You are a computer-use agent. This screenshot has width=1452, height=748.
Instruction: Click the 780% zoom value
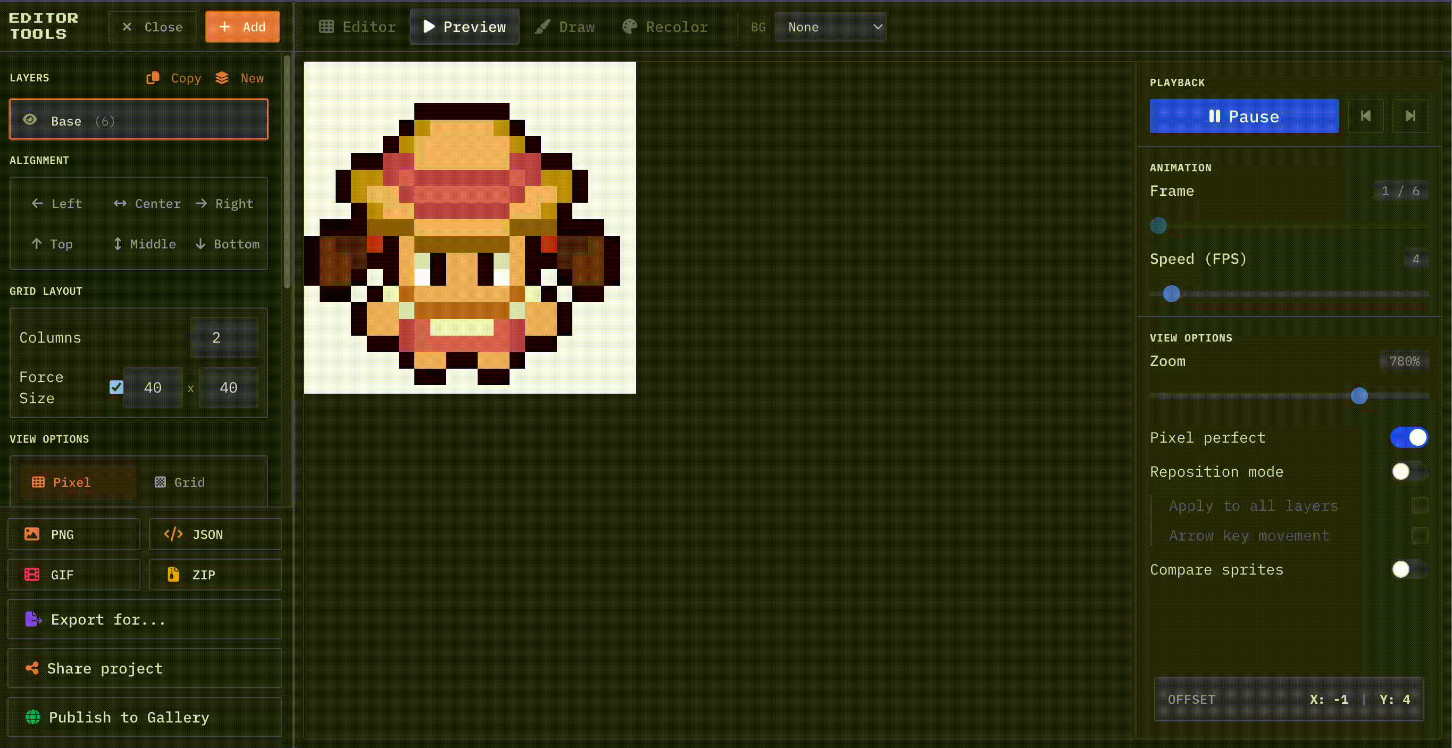click(1404, 361)
